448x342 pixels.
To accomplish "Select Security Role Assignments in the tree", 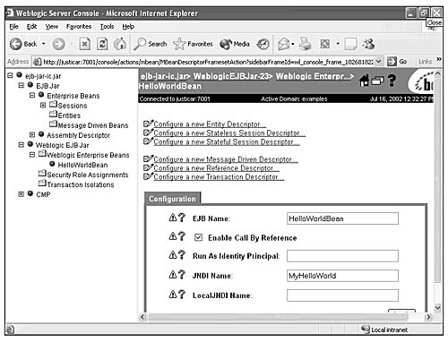I will 88,175.
